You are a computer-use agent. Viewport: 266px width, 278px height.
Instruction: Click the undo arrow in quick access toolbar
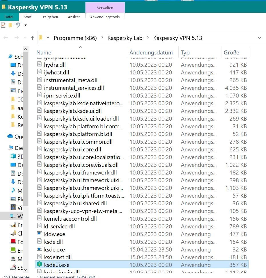tap(18, 25)
